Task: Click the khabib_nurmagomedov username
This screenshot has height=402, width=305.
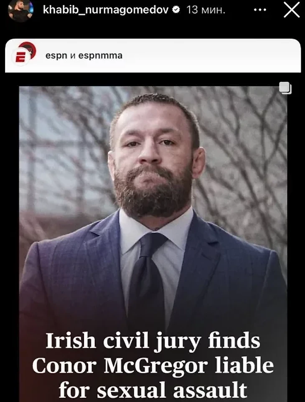Action: point(106,10)
